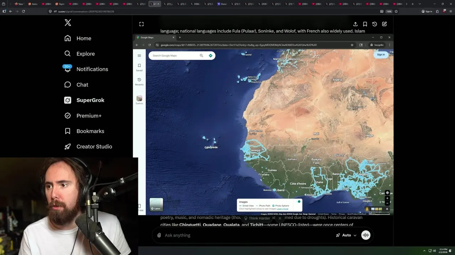Open Learn more link in Images card
455x255 pixels.
click(283, 209)
